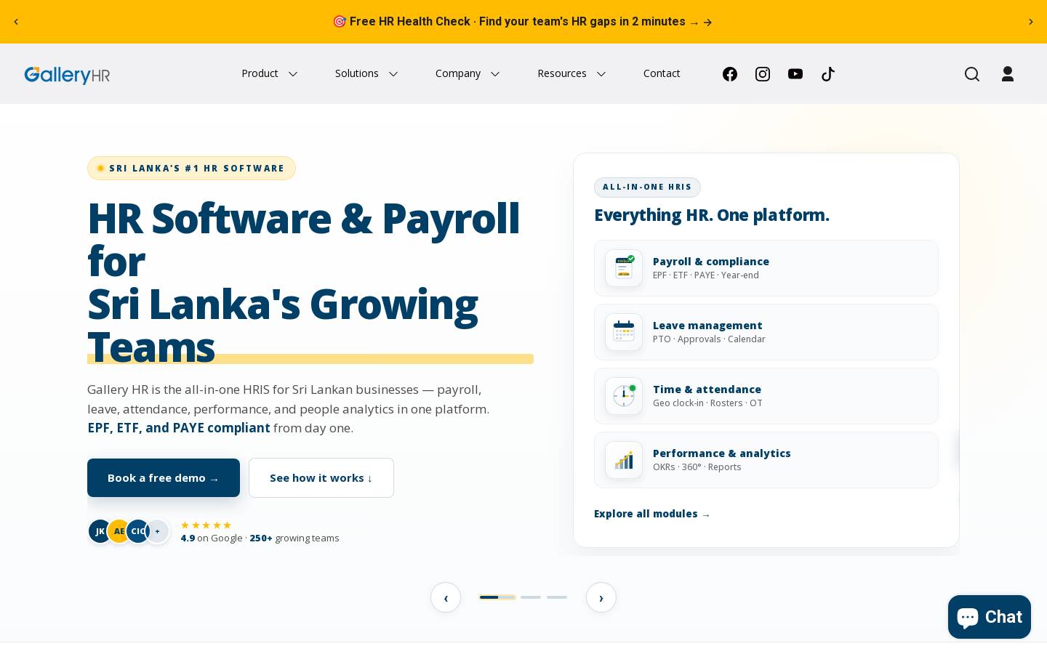The width and height of the screenshot is (1047, 654).
Task: Click the AE avatar circle
Action: point(119,531)
